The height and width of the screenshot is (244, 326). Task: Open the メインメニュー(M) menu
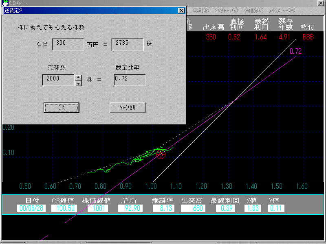[x=282, y=11]
